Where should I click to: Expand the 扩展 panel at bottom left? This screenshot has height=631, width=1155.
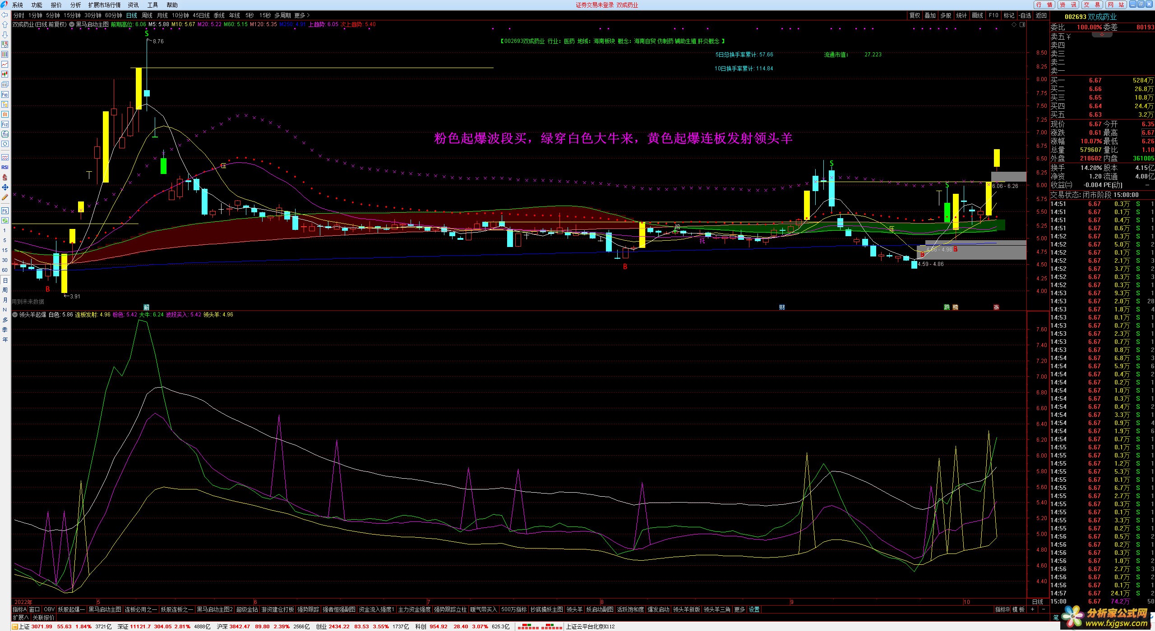[20, 617]
